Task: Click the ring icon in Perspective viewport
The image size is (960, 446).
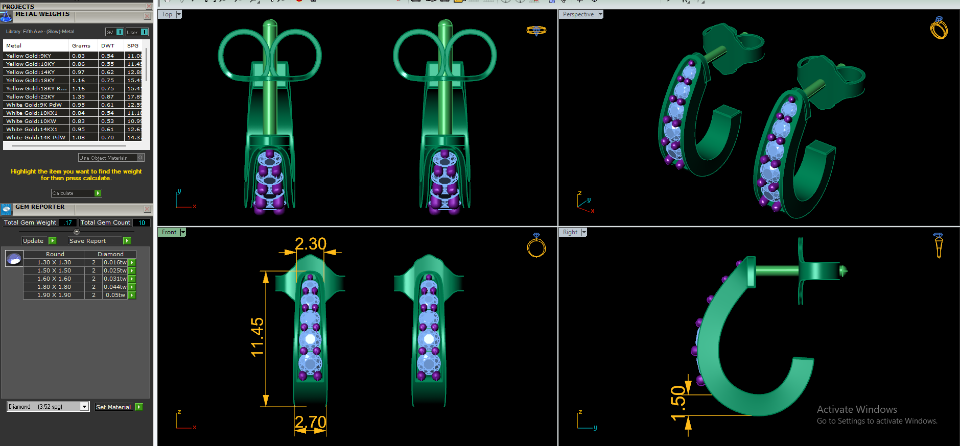Action: click(x=939, y=28)
